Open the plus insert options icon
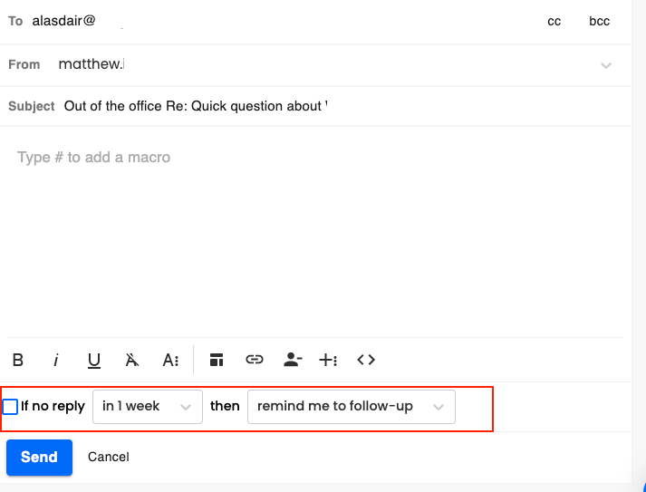646x492 pixels. click(x=328, y=360)
